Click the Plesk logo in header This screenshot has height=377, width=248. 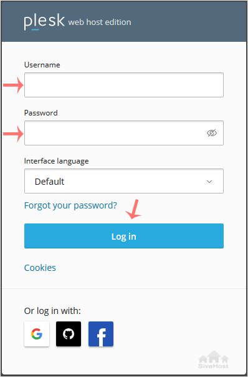pos(44,22)
